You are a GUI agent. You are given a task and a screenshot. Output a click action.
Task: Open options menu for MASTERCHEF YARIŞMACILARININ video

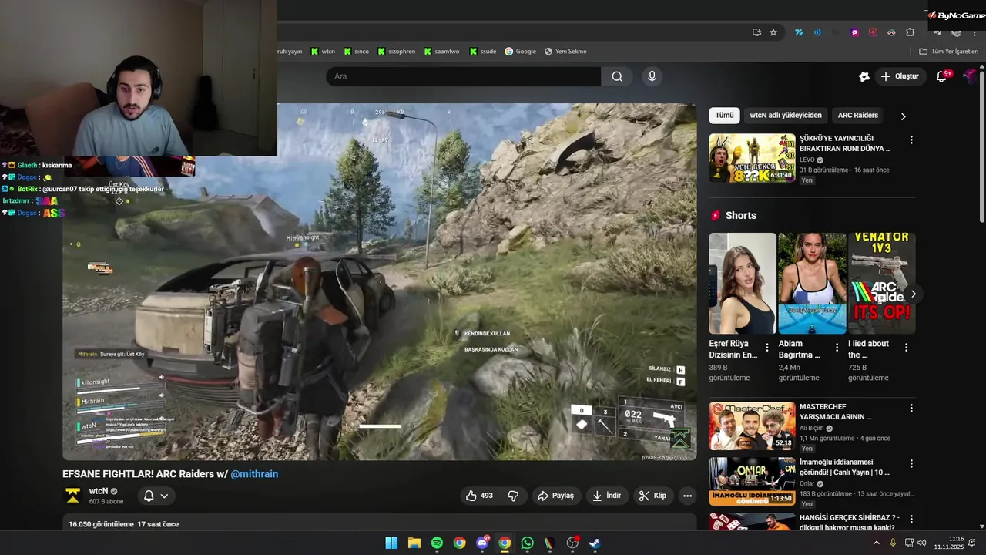(911, 409)
